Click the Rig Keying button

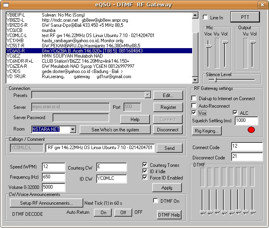(206, 131)
